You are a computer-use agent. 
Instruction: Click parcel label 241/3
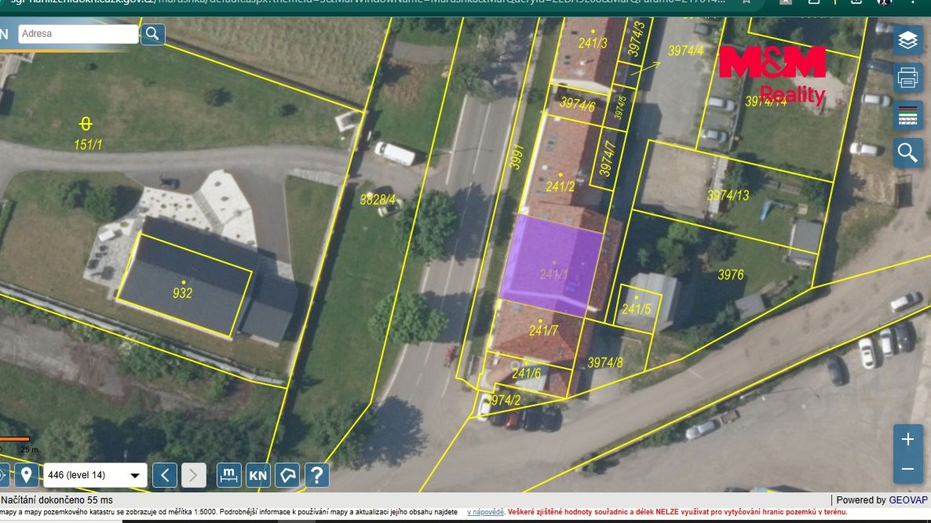[593, 43]
